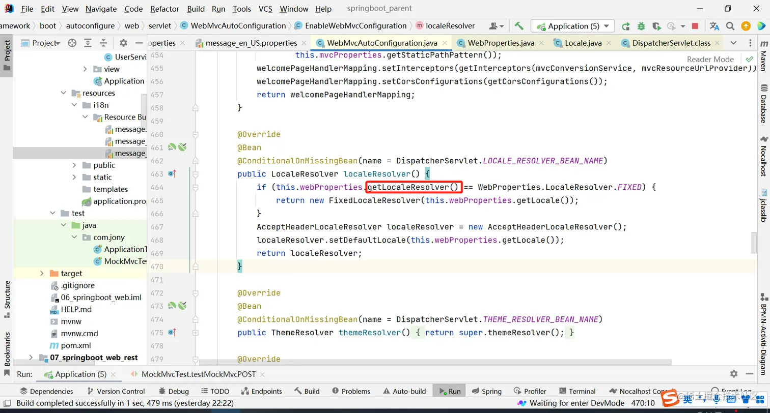Image resolution: width=770 pixels, height=413 pixels.
Task: Toggle the Bookmarks tool window
Action: click(7, 354)
